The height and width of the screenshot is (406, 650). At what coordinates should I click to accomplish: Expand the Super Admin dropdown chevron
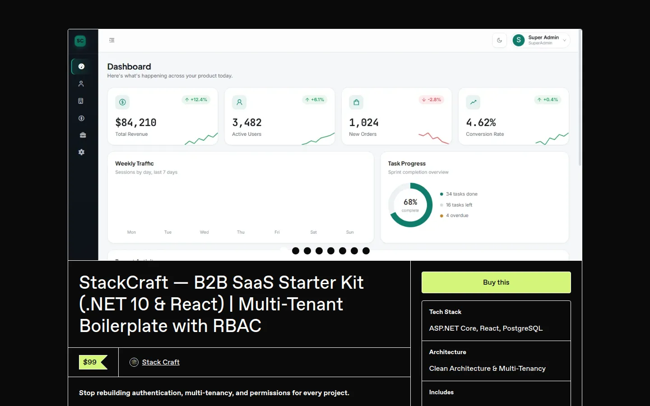pos(564,41)
